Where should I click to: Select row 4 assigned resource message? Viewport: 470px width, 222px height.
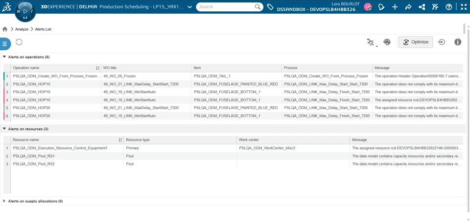418,100
